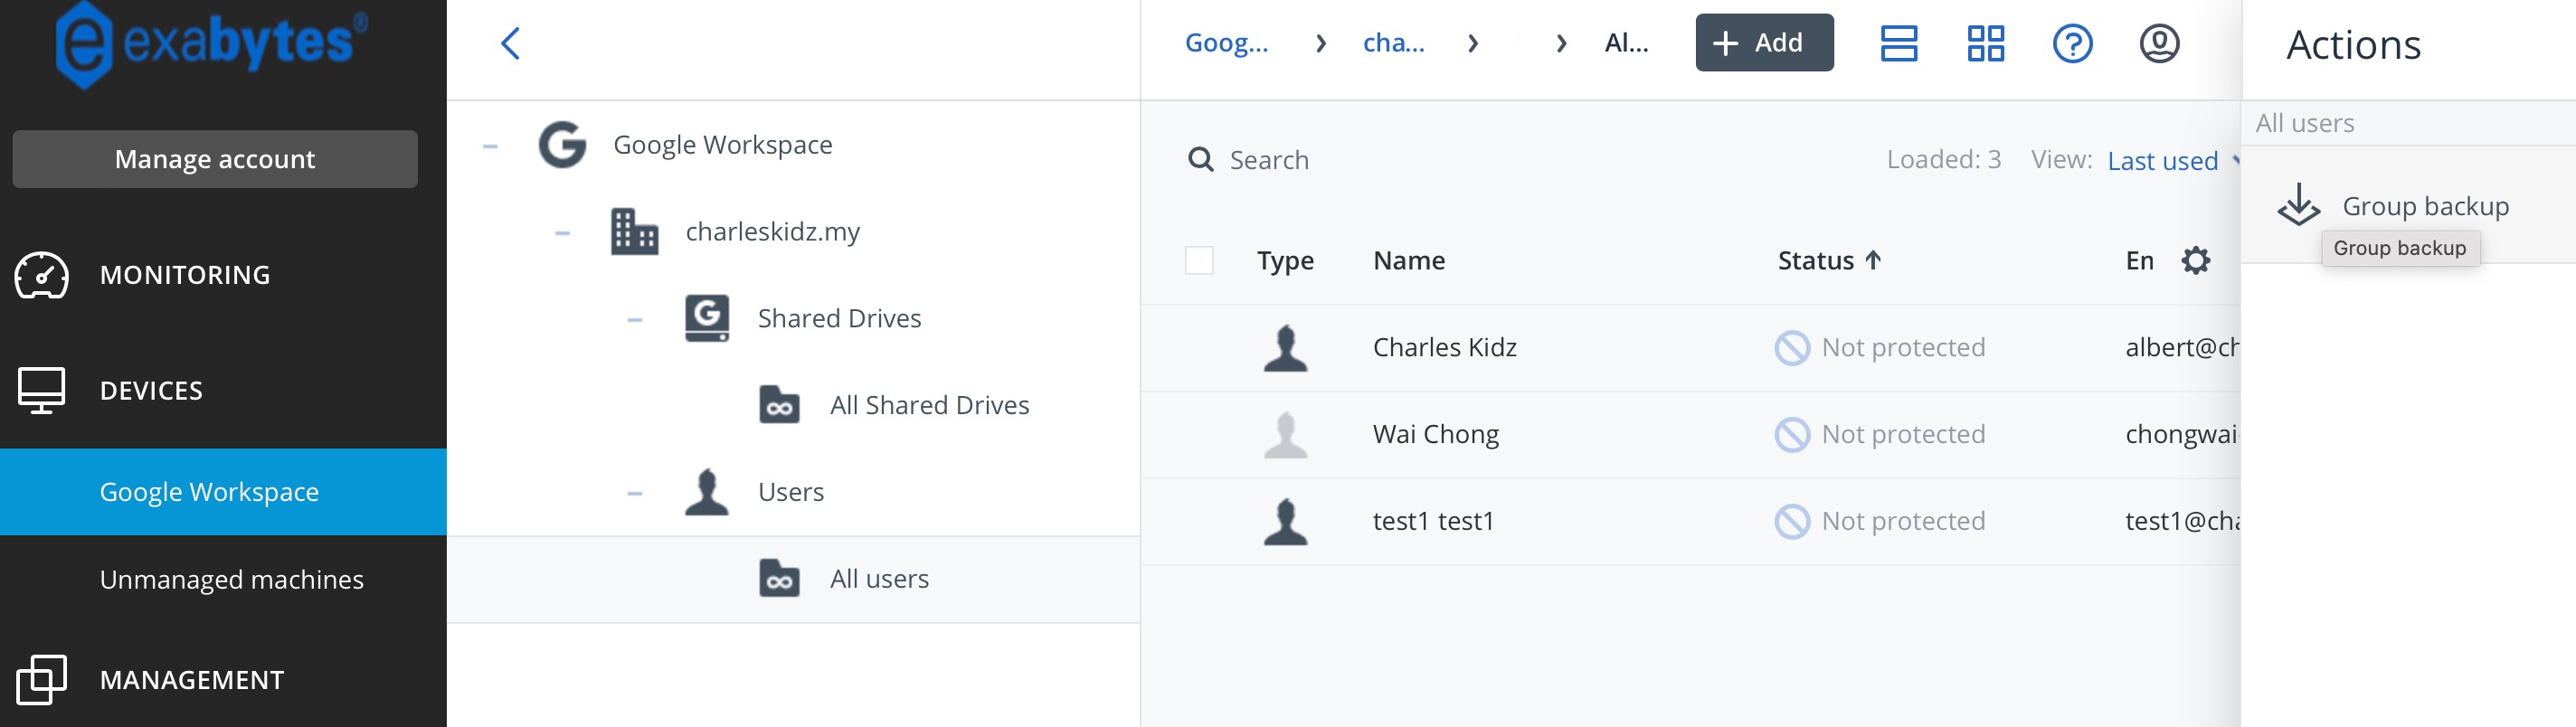Screen dimensions: 2576x727
Task: Click Charles Kidz Not protected status
Action: pos(1880,348)
